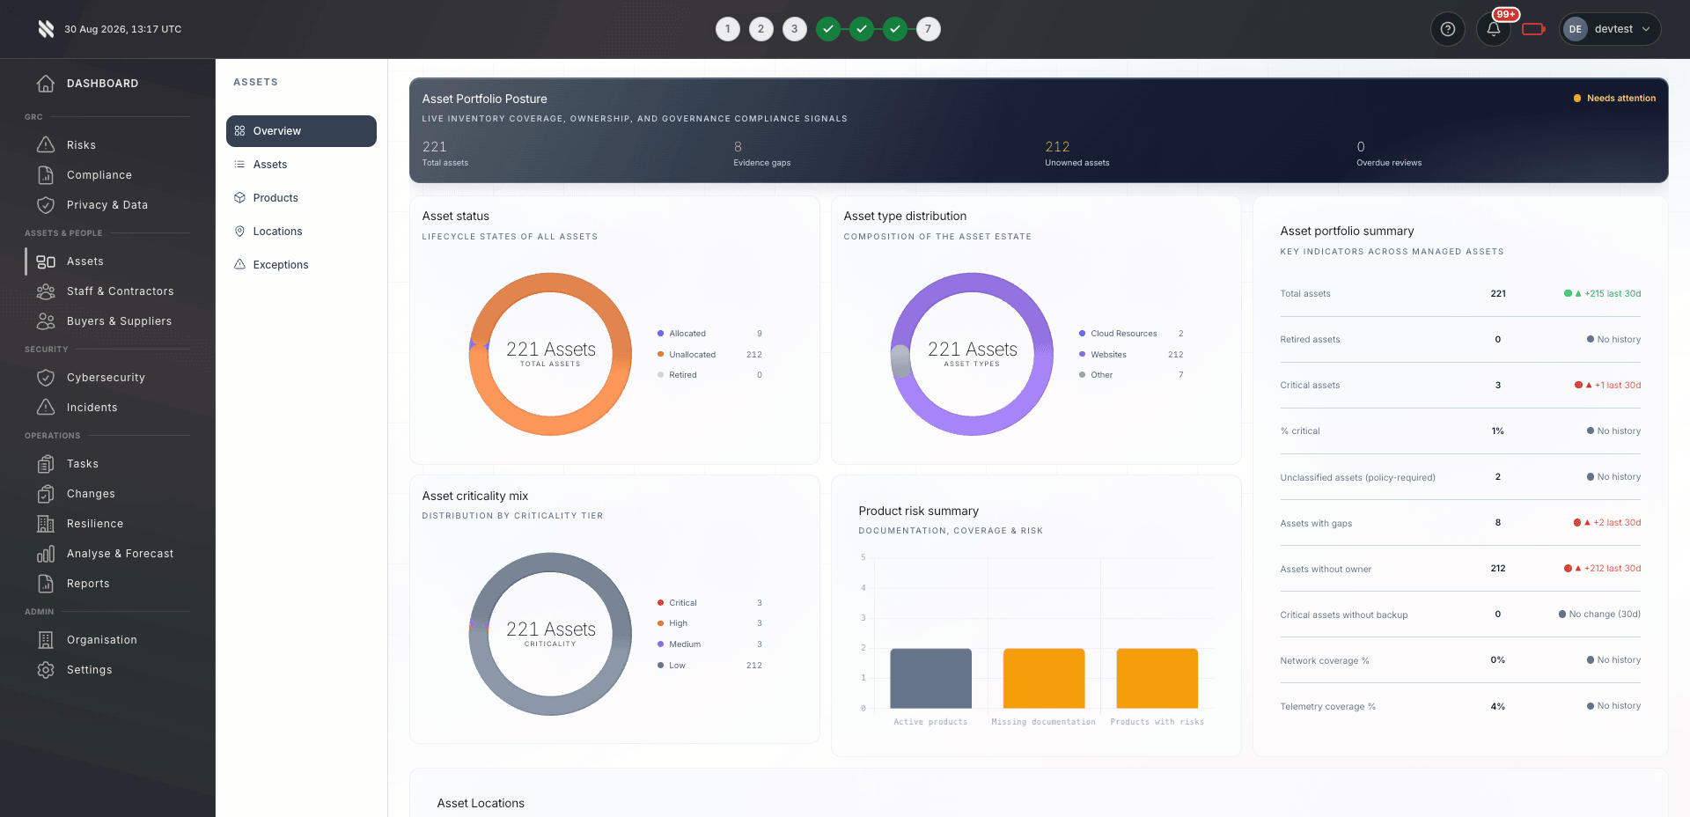
Task: Click the Assets with gaps row
Action: coord(1460,523)
